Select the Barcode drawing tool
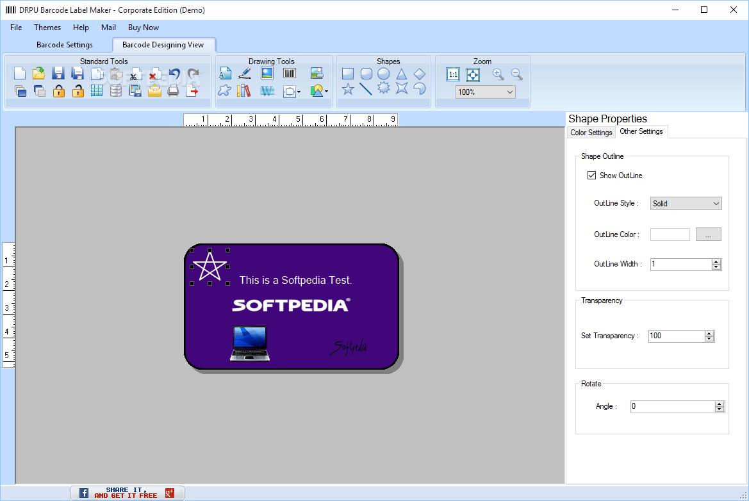This screenshot has height=501, width=749. click(x=289, y=73)
